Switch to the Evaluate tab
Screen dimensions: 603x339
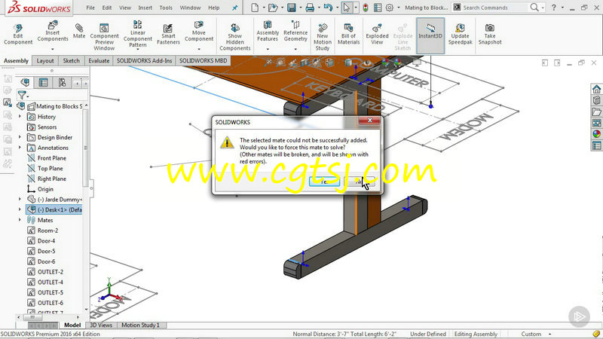(99, 61)
